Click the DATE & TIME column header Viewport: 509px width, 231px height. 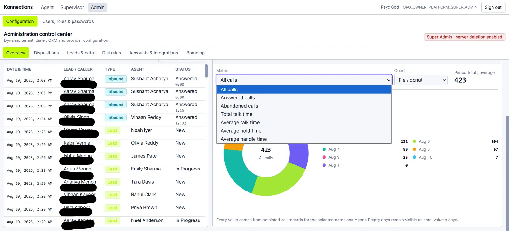pos(19,69)
